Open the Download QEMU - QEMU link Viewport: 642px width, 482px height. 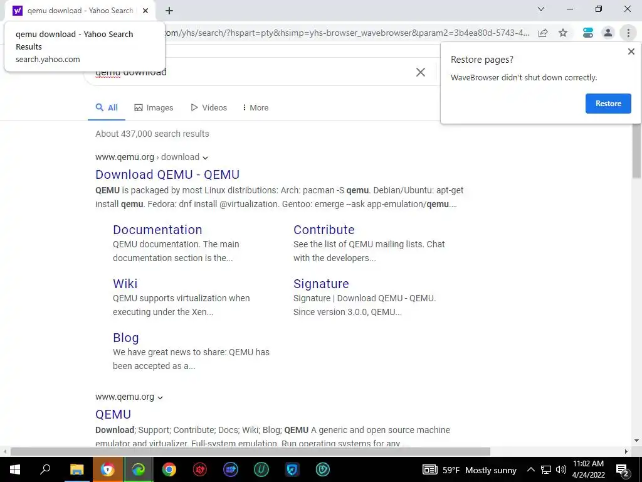click(167, 174)
